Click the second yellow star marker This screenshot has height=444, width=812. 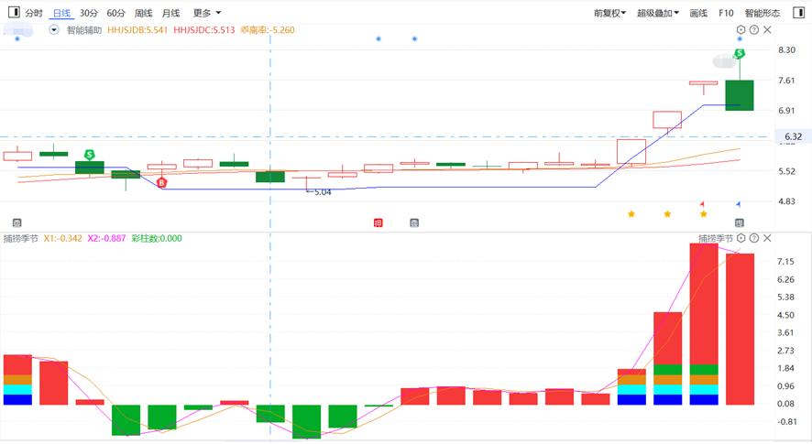point(667,214)
